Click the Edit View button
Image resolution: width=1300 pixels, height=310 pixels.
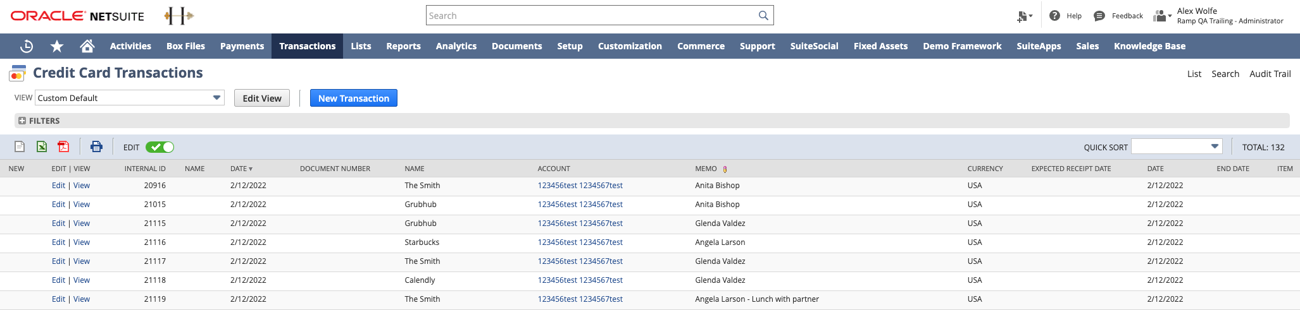[x=262, y=98]
